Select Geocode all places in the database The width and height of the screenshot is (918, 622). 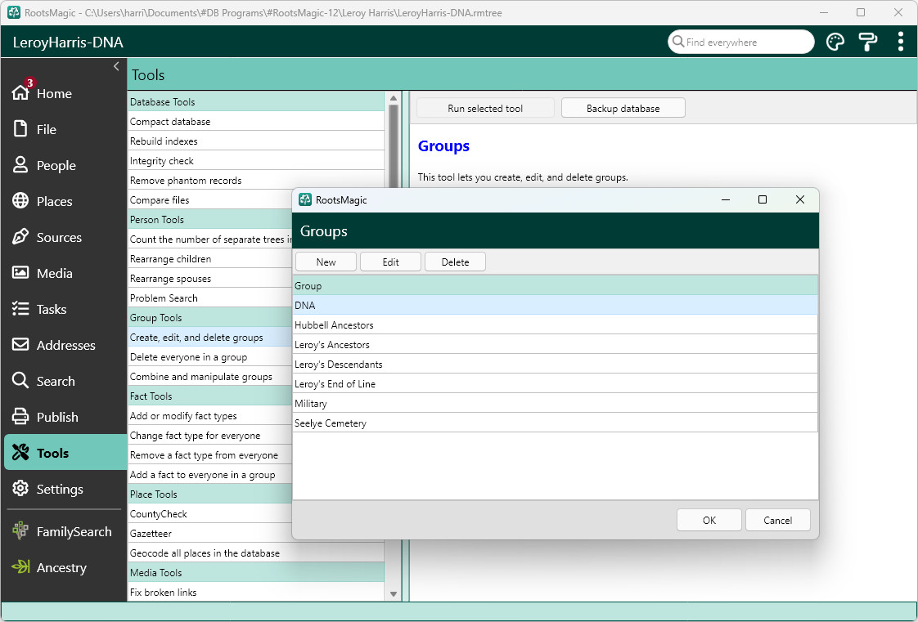[256, 553]
